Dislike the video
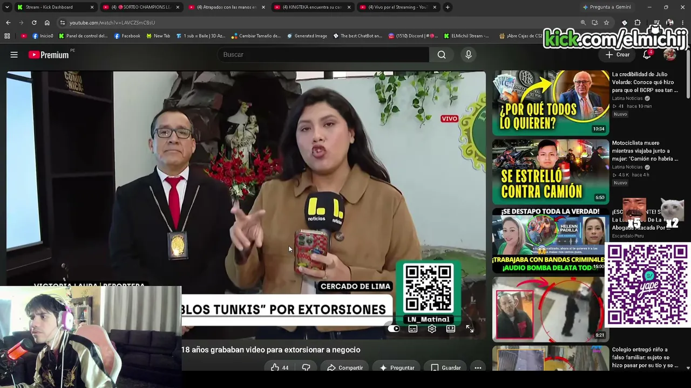 point(306,368)
